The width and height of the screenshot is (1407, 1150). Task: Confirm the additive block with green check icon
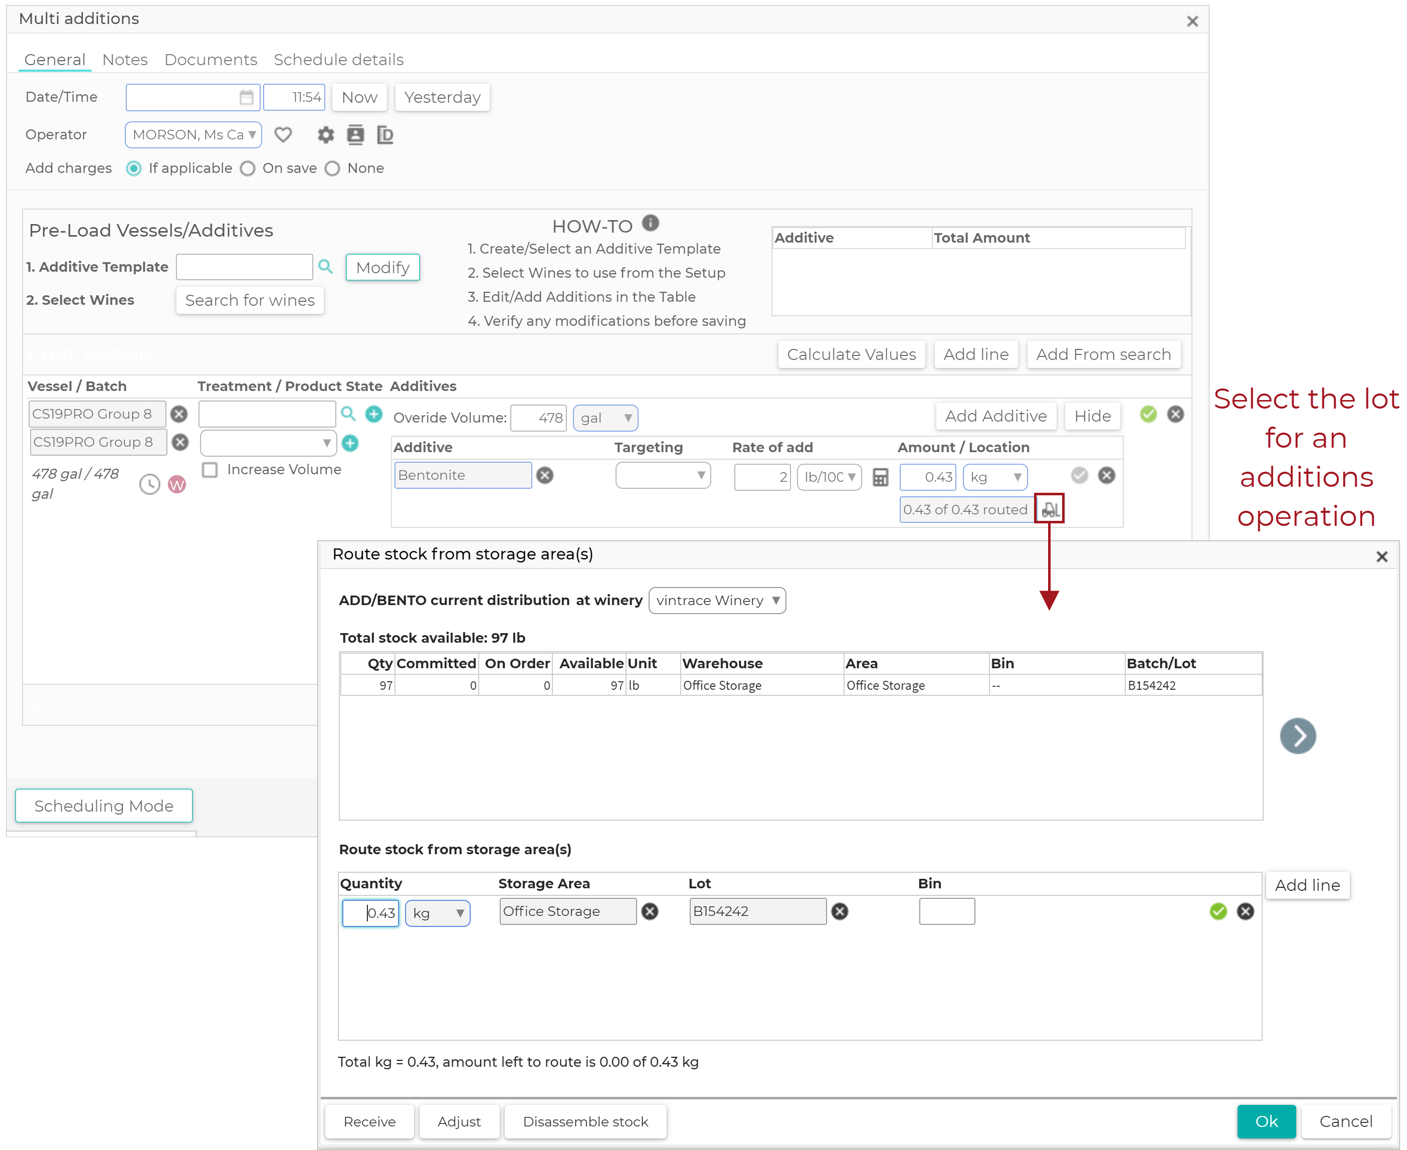point(1148,414)
